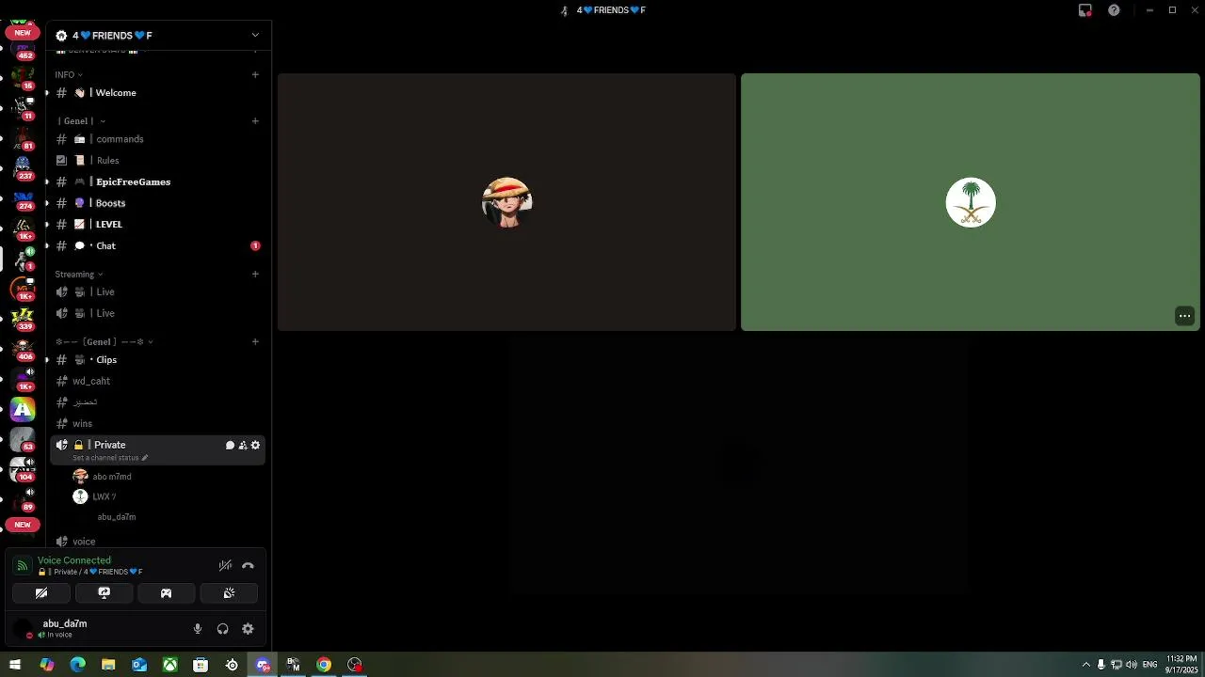Disconnect from voice with the hang-up icon

point(248,566)
